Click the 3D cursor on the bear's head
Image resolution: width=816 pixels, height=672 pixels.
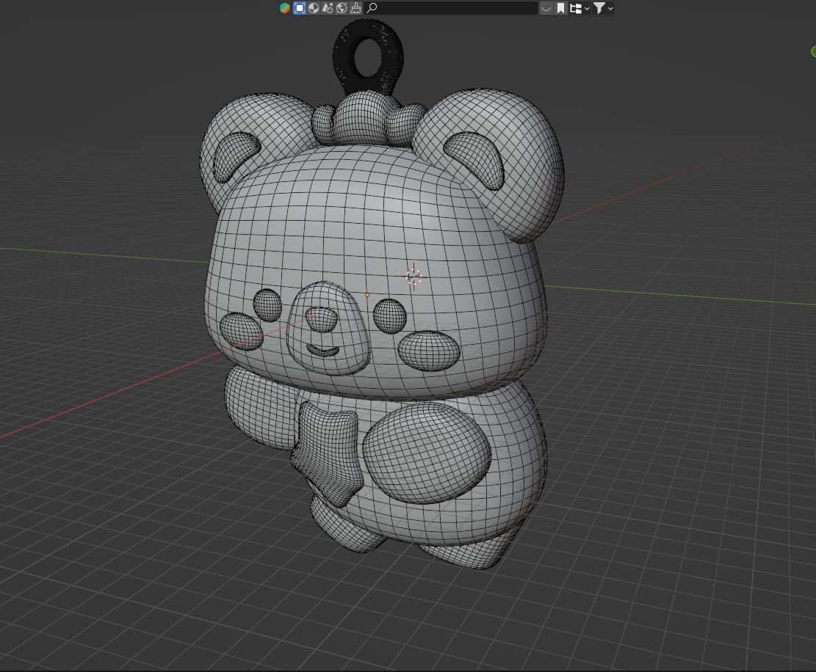click(x=414, y=277)
